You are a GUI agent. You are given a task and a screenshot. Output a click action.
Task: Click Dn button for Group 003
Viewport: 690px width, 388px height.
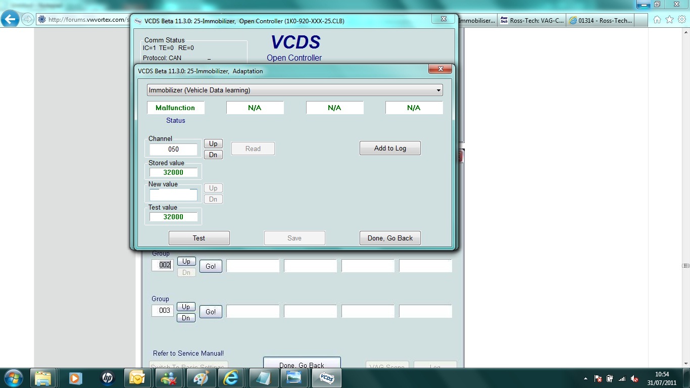tap(186, 318)
